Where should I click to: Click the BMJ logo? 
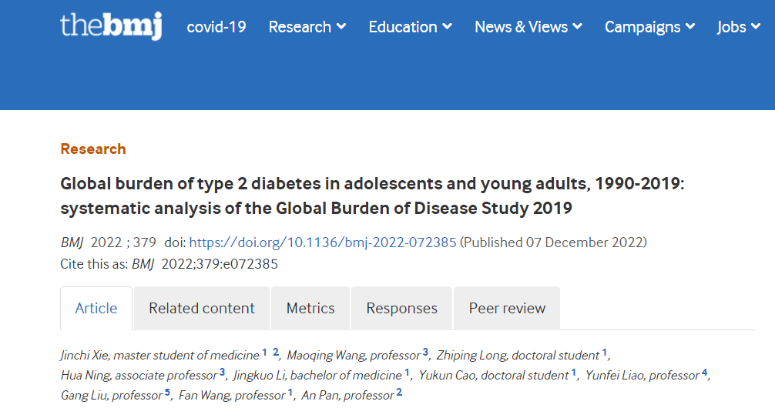tap(111, 26)
